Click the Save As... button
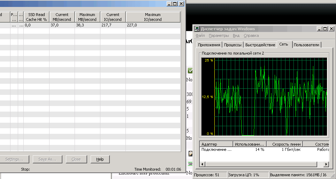This screenshot has width=336, height=179. point(47,159)
